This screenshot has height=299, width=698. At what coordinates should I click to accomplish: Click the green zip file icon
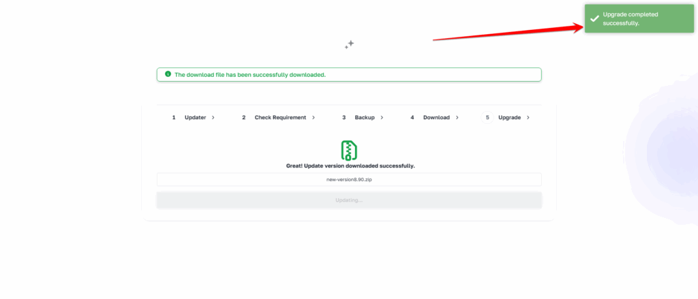[350, 151]
